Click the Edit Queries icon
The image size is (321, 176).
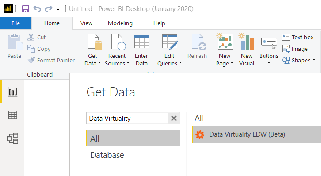(x=170, y=42)
